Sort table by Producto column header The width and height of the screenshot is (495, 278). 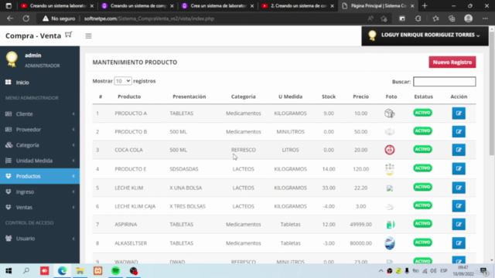click(x=129, y=97)
